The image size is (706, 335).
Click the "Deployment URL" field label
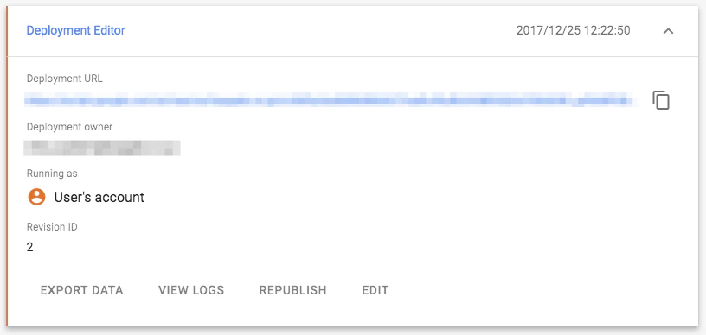[x=64, y=79]
